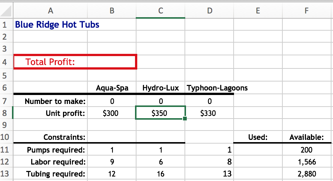Click the Unit profit: label
Viewport: 333px width, 181px height.
(65, 113)
